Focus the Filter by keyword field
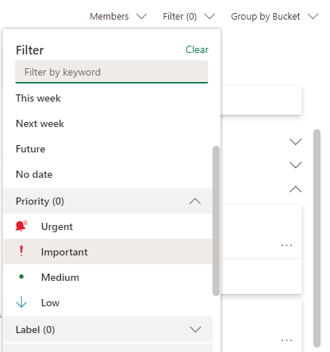Screen dimensions: 330x352 click(112, 72)
